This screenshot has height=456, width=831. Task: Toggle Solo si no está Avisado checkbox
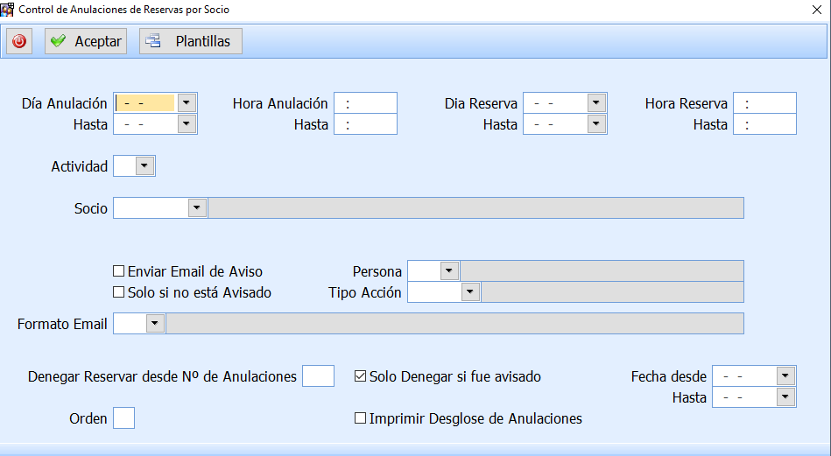(x=119, y=292)
